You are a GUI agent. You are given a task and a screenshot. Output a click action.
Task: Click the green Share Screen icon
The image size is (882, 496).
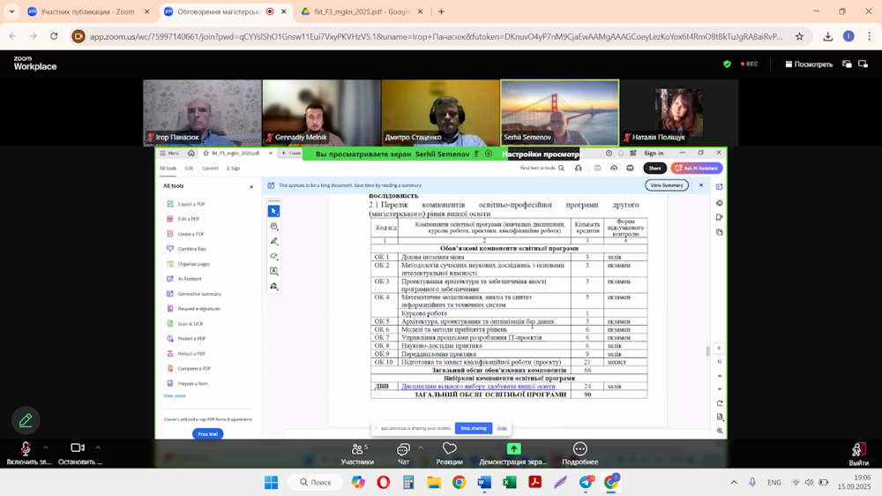(513, 449)
